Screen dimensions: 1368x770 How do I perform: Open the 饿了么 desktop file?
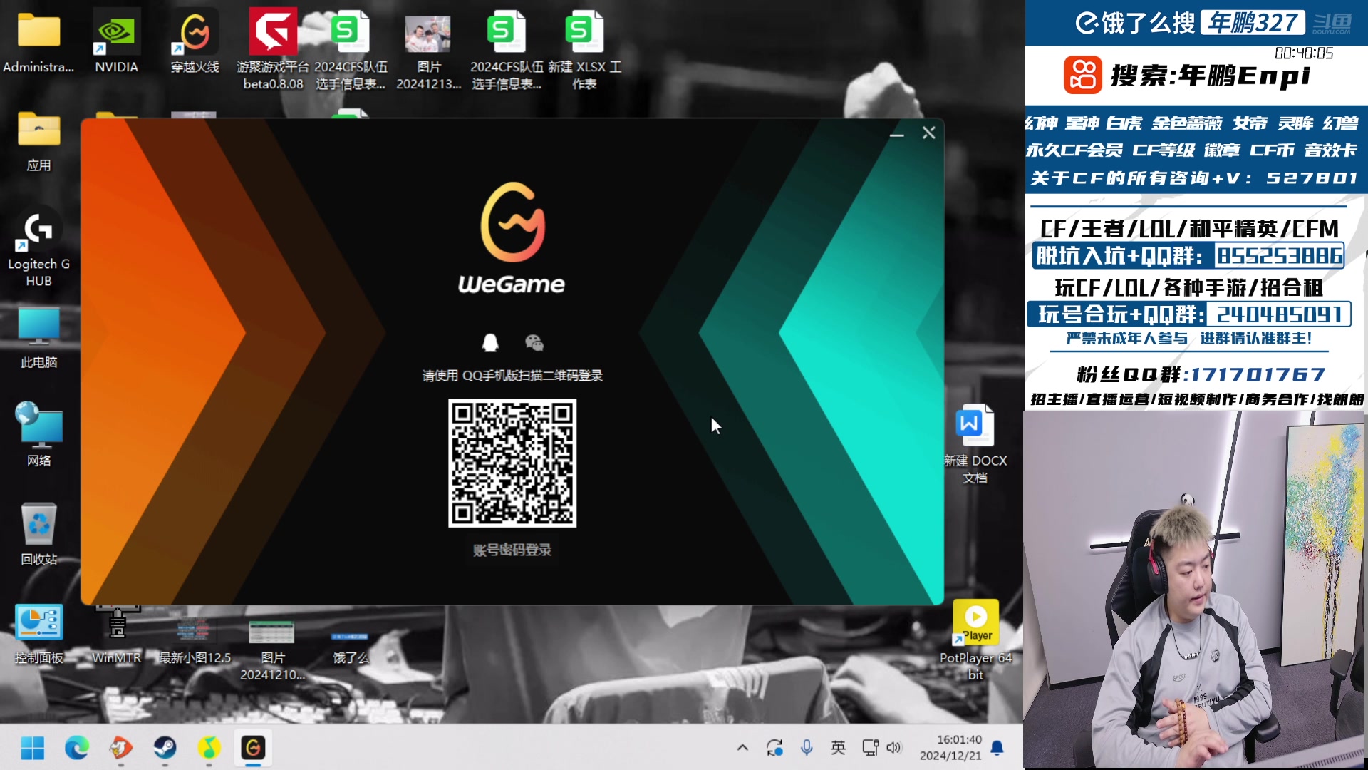pyautogui.click(x=351, y=647)
